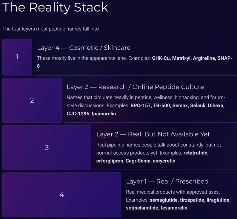The height and width of the screenshot is (219, 237).
Task: Click heading "Layer 3 — Research / Online Peptide Culture"
Action: 135,87
